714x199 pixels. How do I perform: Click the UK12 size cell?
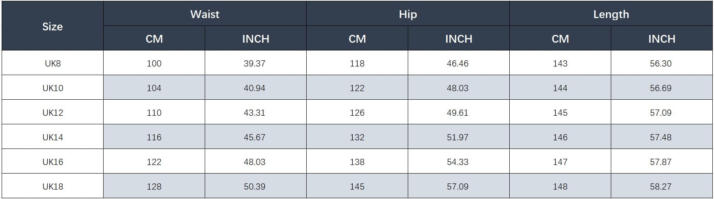point(53,113)
